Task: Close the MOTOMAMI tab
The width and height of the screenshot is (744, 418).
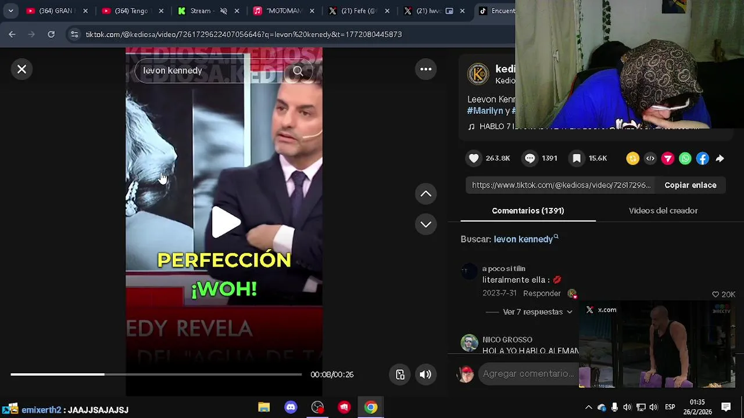Action: pyautogui.click(x=312, y=10)
